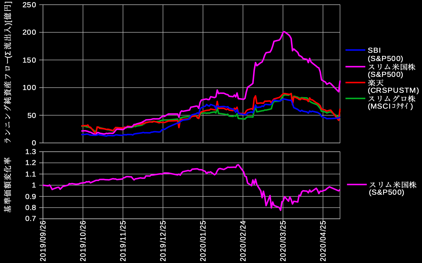Click the 250 y-axis tick label
Viewport: 422px width, 263px height.
29,5
